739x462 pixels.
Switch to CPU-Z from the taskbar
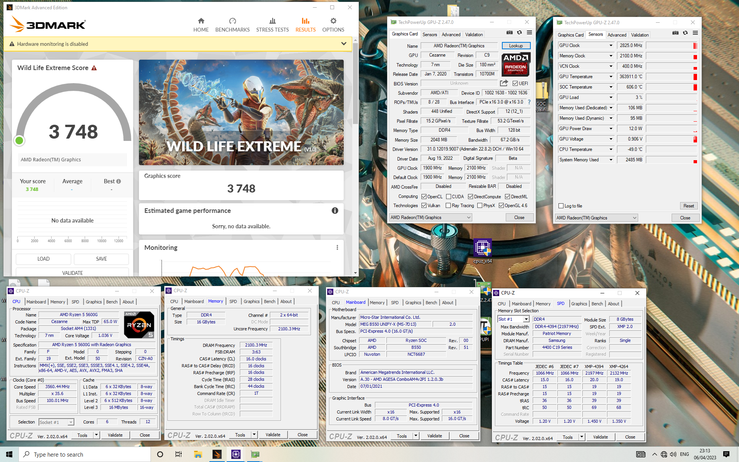click(x=236, y=454)
